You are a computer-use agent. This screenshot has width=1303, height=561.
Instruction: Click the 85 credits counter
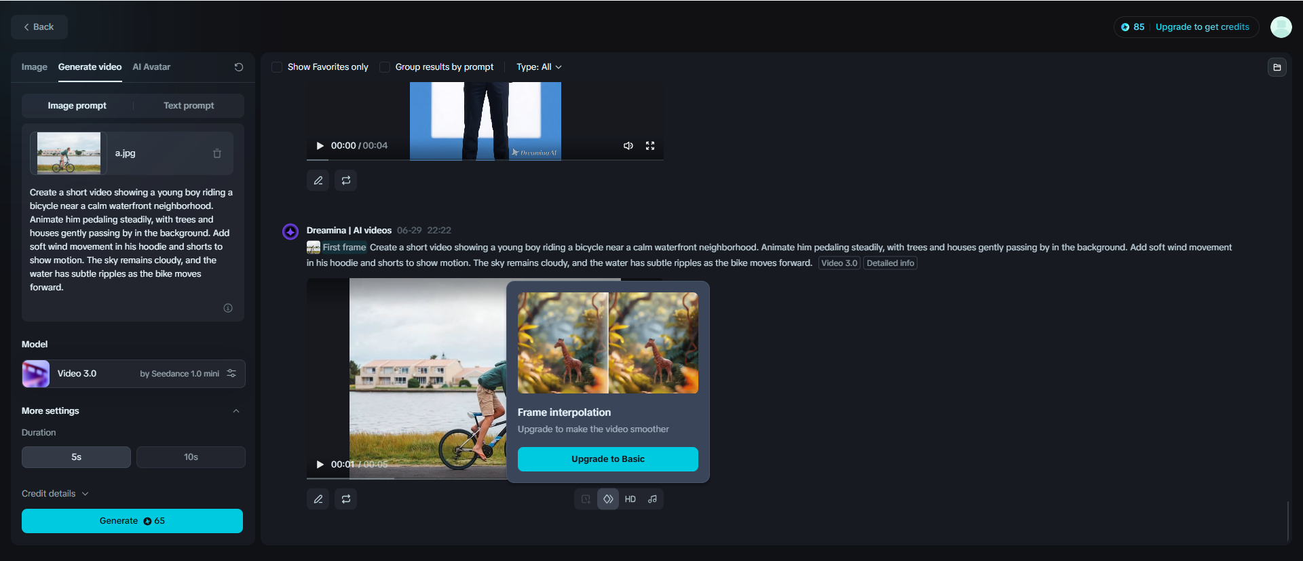tap(1133, 27)
